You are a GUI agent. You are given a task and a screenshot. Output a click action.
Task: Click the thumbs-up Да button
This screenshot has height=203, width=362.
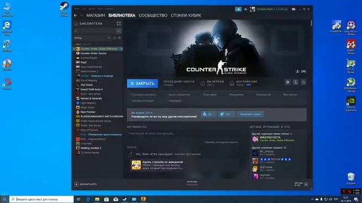click(209, 114)
